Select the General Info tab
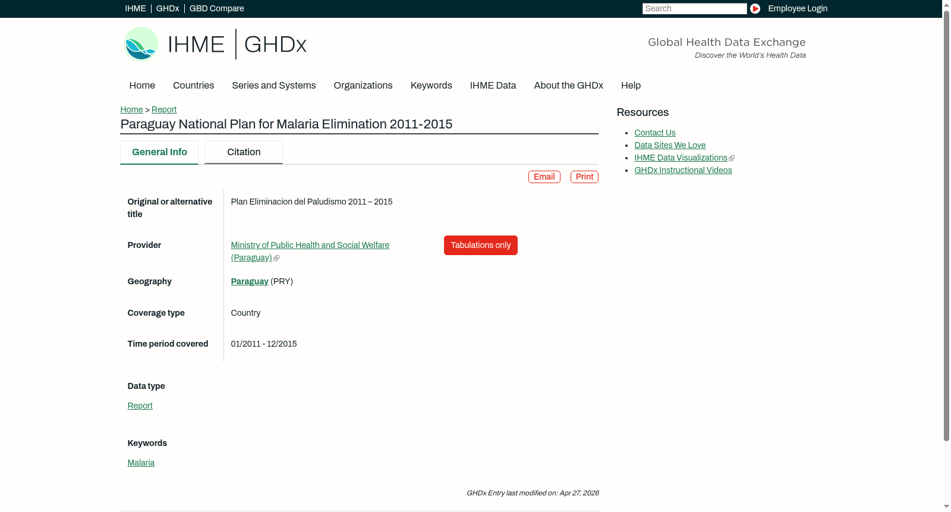This screenshot has width=951, height=512. click(x=159, y=152)
